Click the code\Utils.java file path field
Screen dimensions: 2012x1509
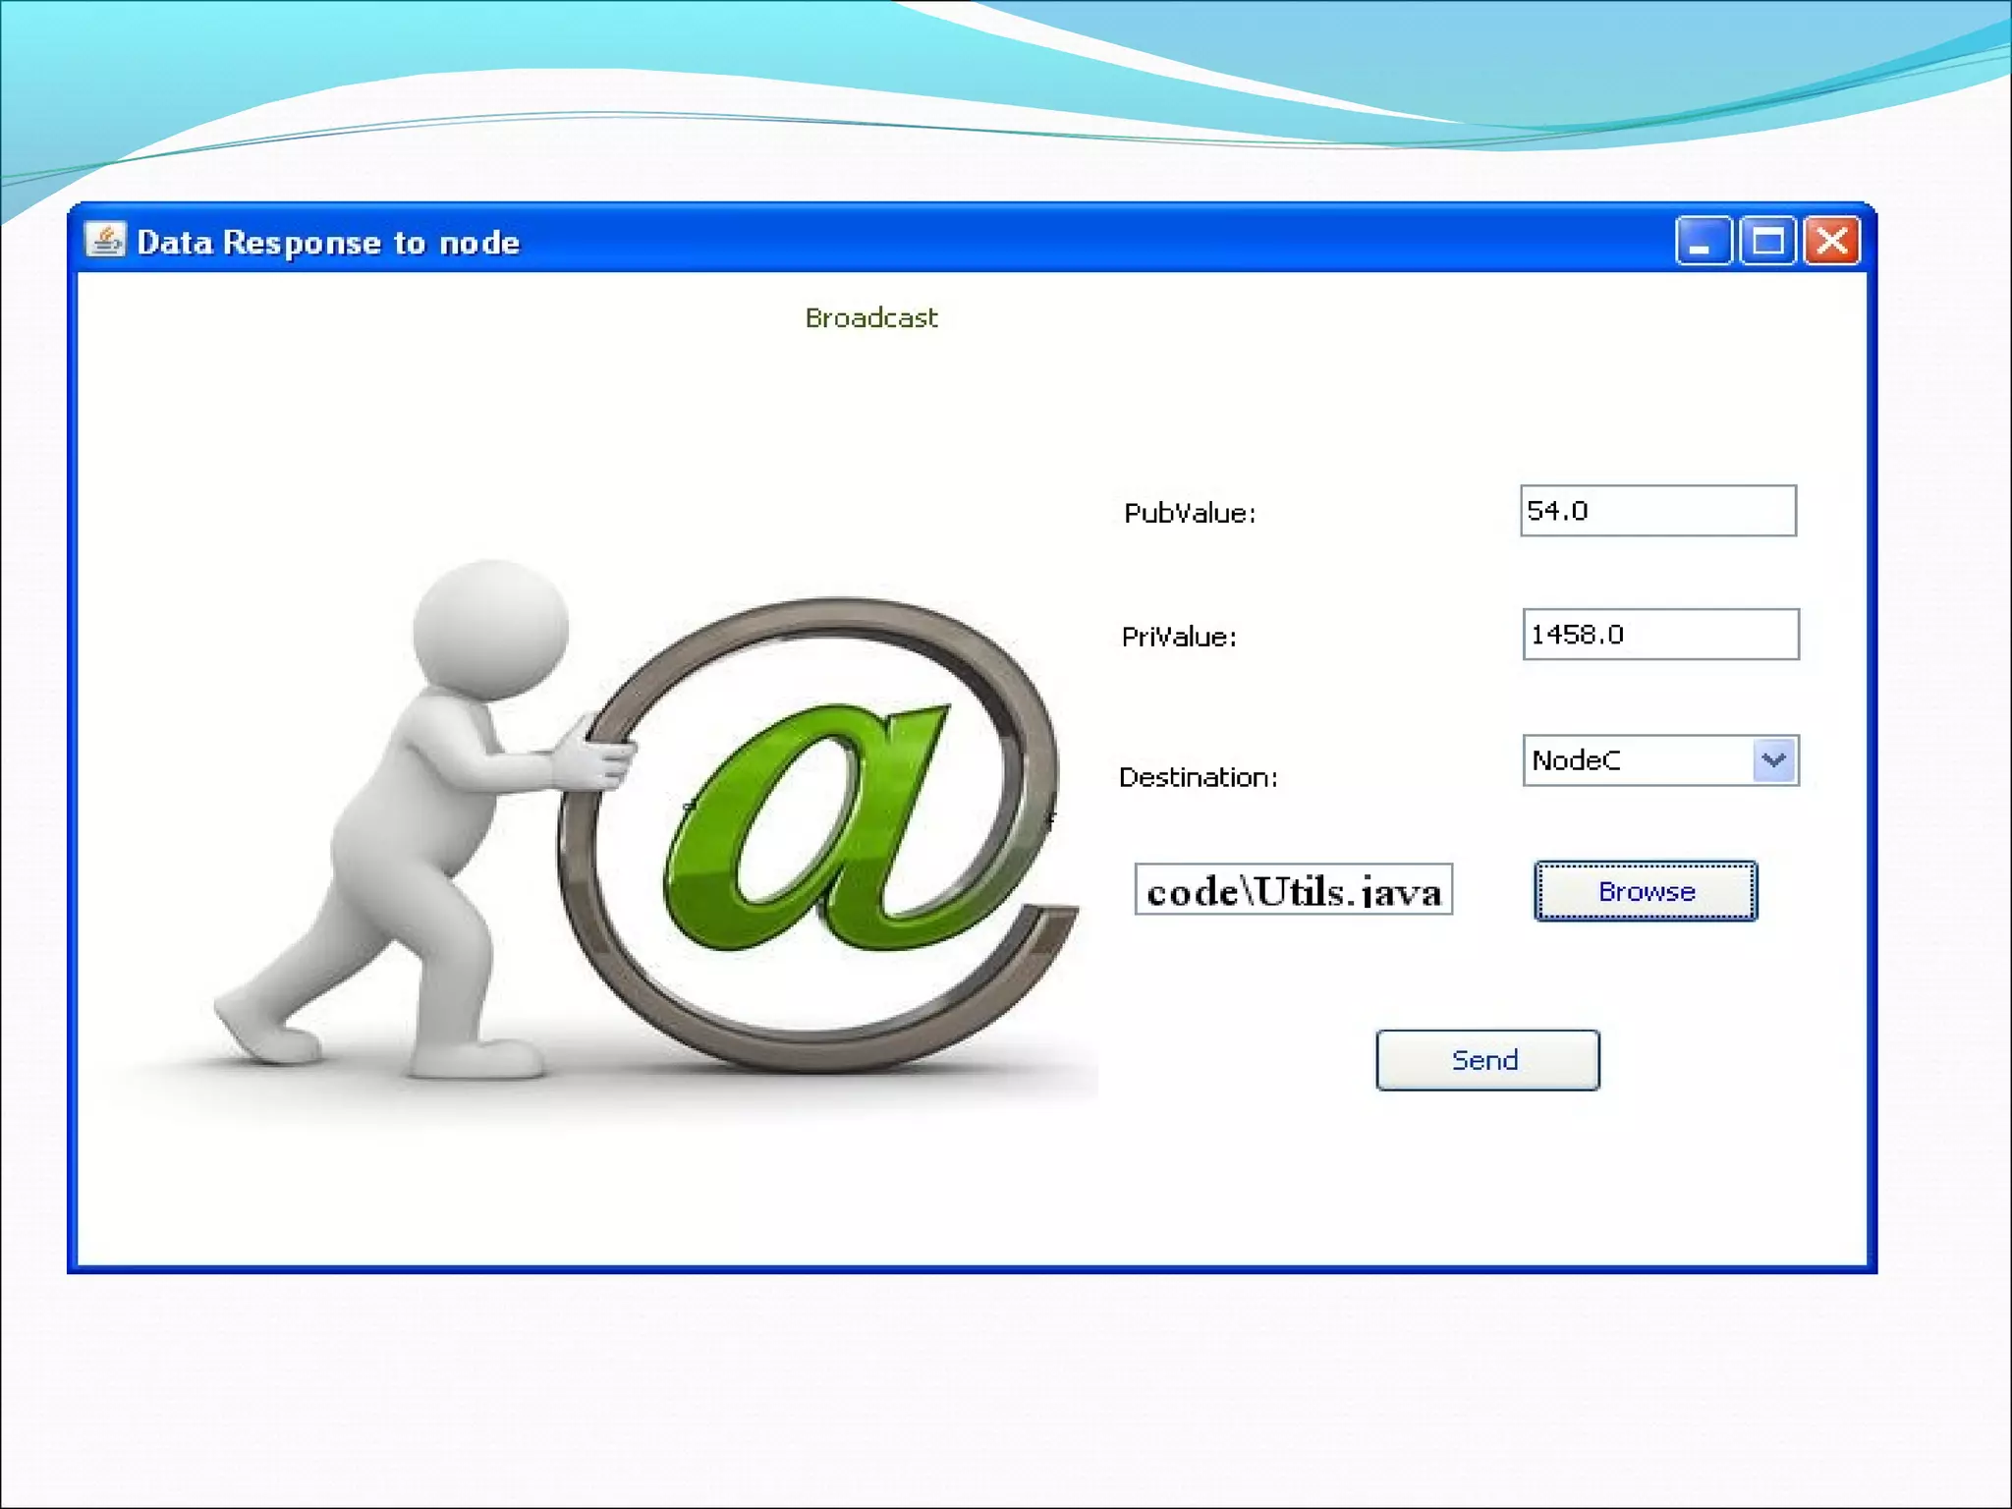click(1293, 890)
